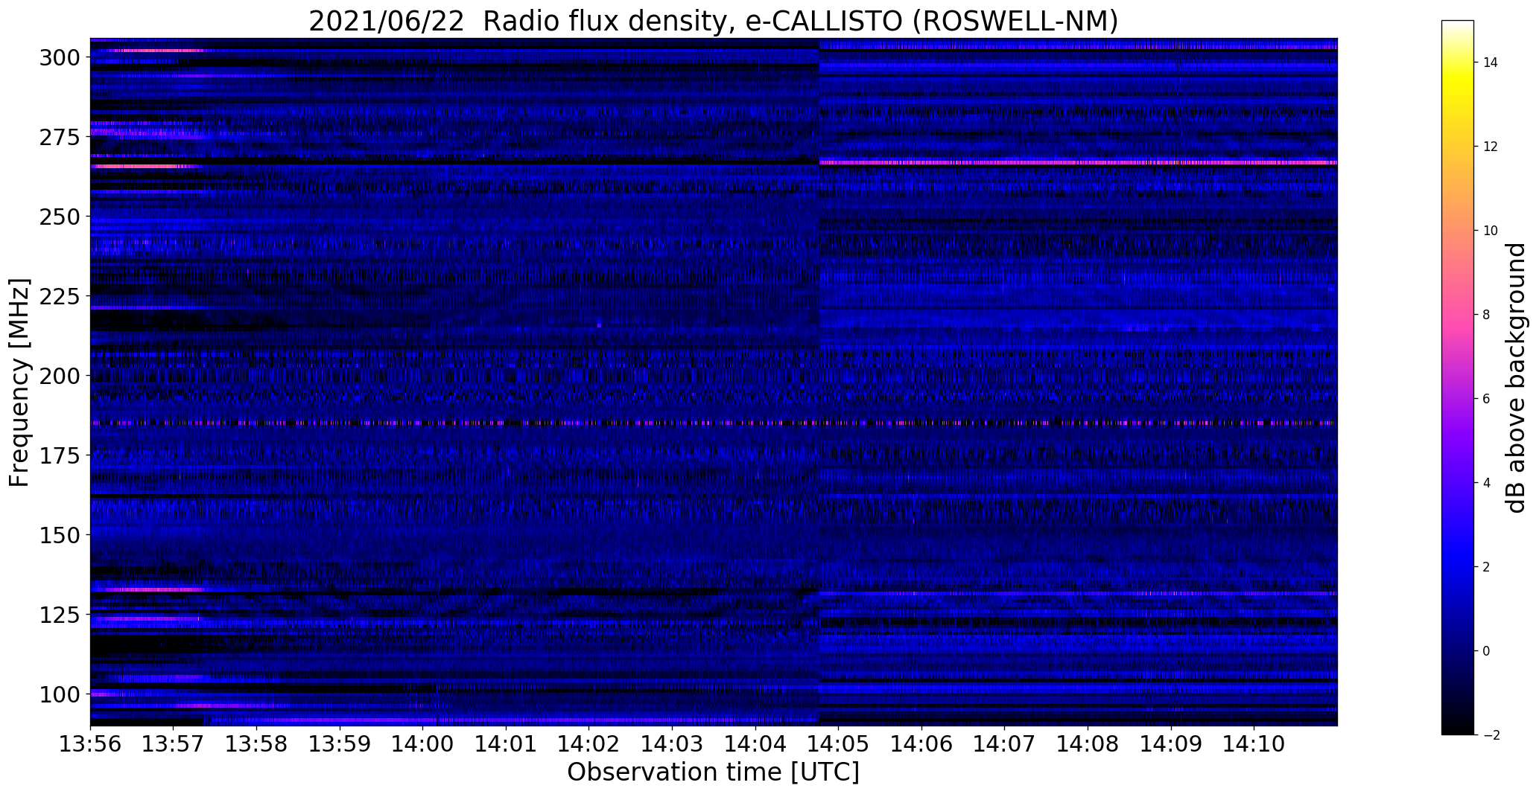Click the 14:00 time tick label
Image resolution: width=1539 pixels, height=794 pixels.
pyautogui.click(x=422, y=744)
